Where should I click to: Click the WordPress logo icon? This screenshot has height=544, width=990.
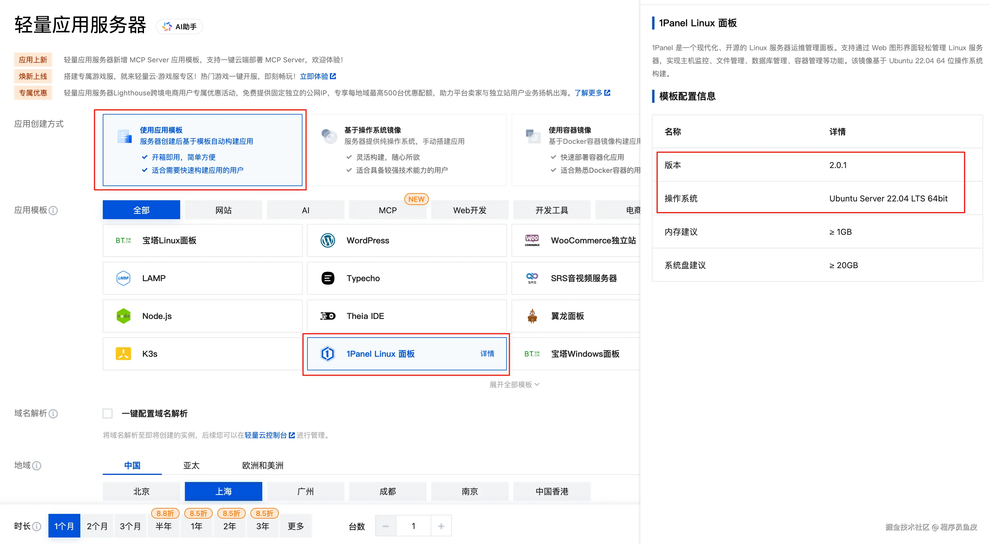click(328, 240)
